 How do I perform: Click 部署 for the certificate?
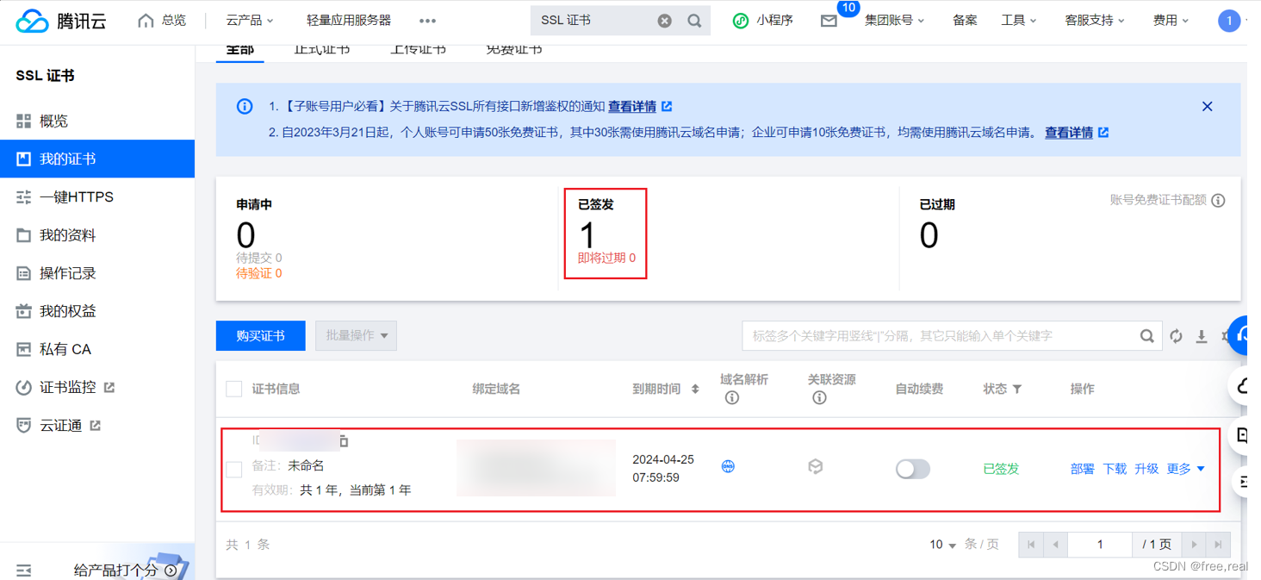point(1083,469)
